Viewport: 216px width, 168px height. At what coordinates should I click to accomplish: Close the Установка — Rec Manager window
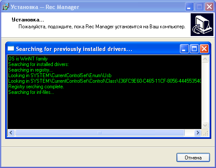(209, 7)
